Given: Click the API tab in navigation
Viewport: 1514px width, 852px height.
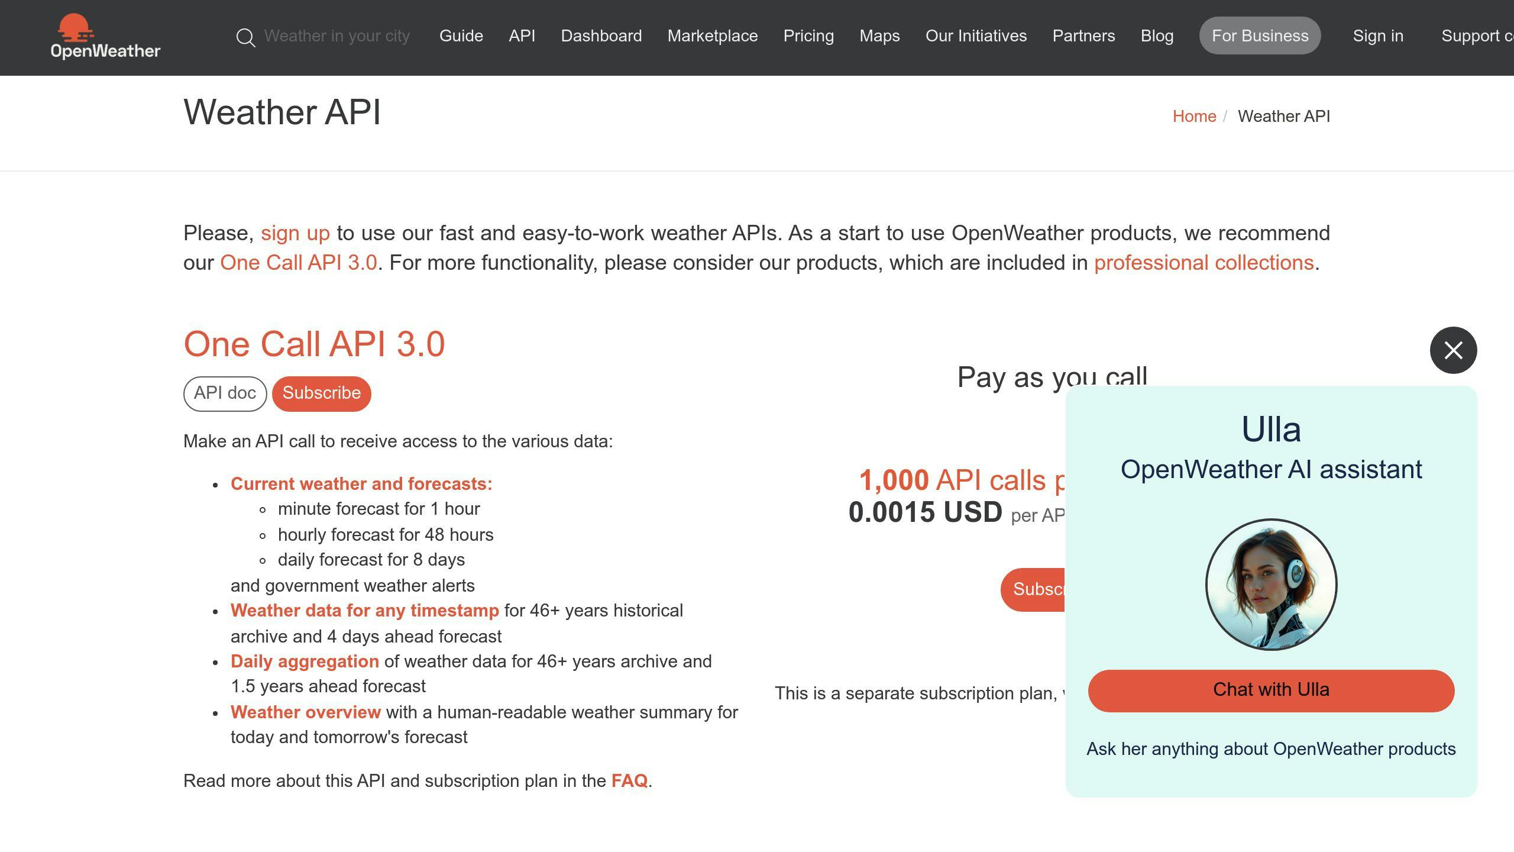Looking at the screenshot, I should (522, 35).
